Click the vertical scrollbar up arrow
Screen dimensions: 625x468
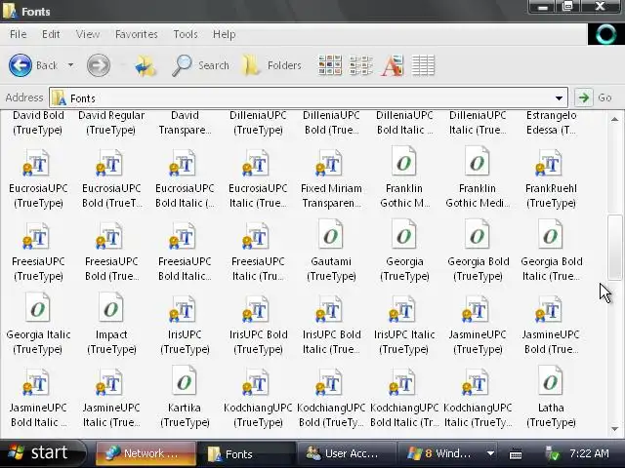(x=614, y=119)
